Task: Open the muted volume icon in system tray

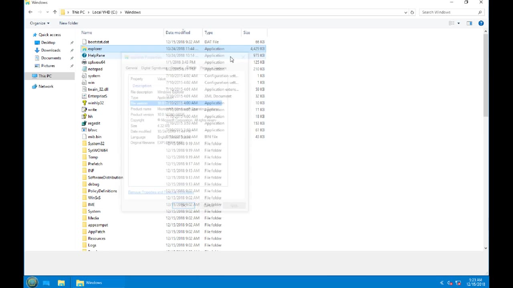Action: (449, 282)
